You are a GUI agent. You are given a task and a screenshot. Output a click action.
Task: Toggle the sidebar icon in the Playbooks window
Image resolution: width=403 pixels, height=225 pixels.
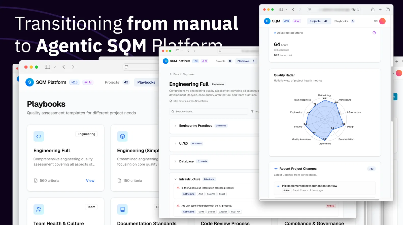pos(47,67)
